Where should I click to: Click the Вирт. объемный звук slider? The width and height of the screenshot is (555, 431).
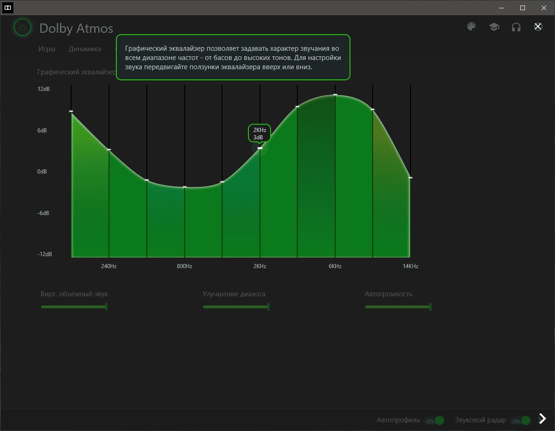click(74, 307)
